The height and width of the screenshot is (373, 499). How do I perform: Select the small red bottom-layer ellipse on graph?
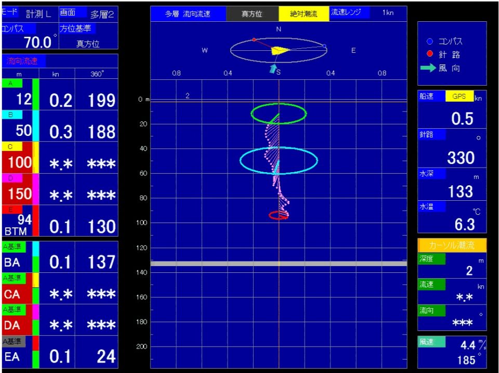pyautogui.click(x=278, y=215)
